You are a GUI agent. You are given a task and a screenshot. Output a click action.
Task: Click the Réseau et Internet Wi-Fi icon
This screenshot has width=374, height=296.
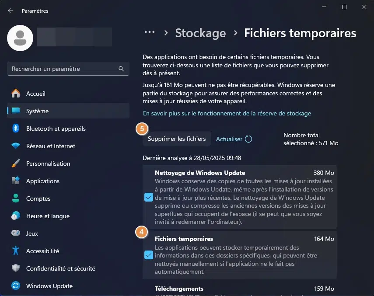pyautogui.click(x=16, y=146)
